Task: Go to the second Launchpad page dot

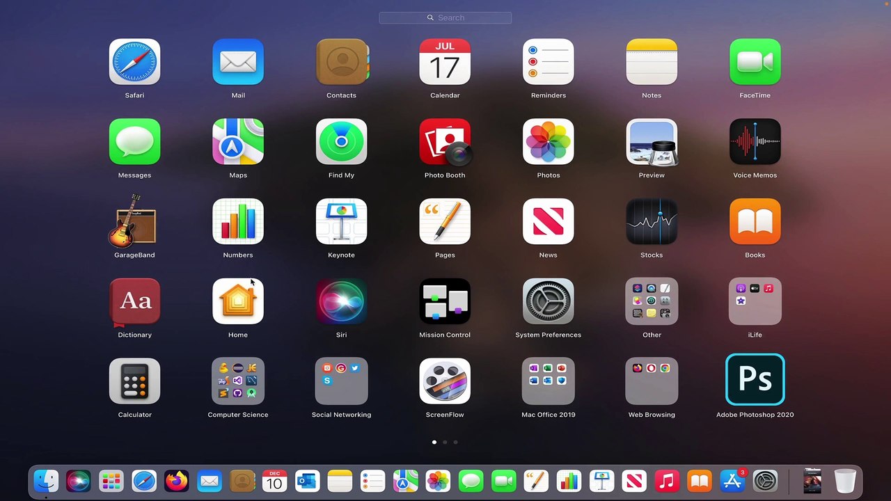Action: [x=445, y=442]
